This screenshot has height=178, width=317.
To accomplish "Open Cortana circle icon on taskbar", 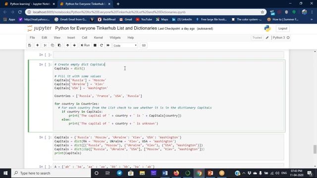I will (x=97, y=173).
